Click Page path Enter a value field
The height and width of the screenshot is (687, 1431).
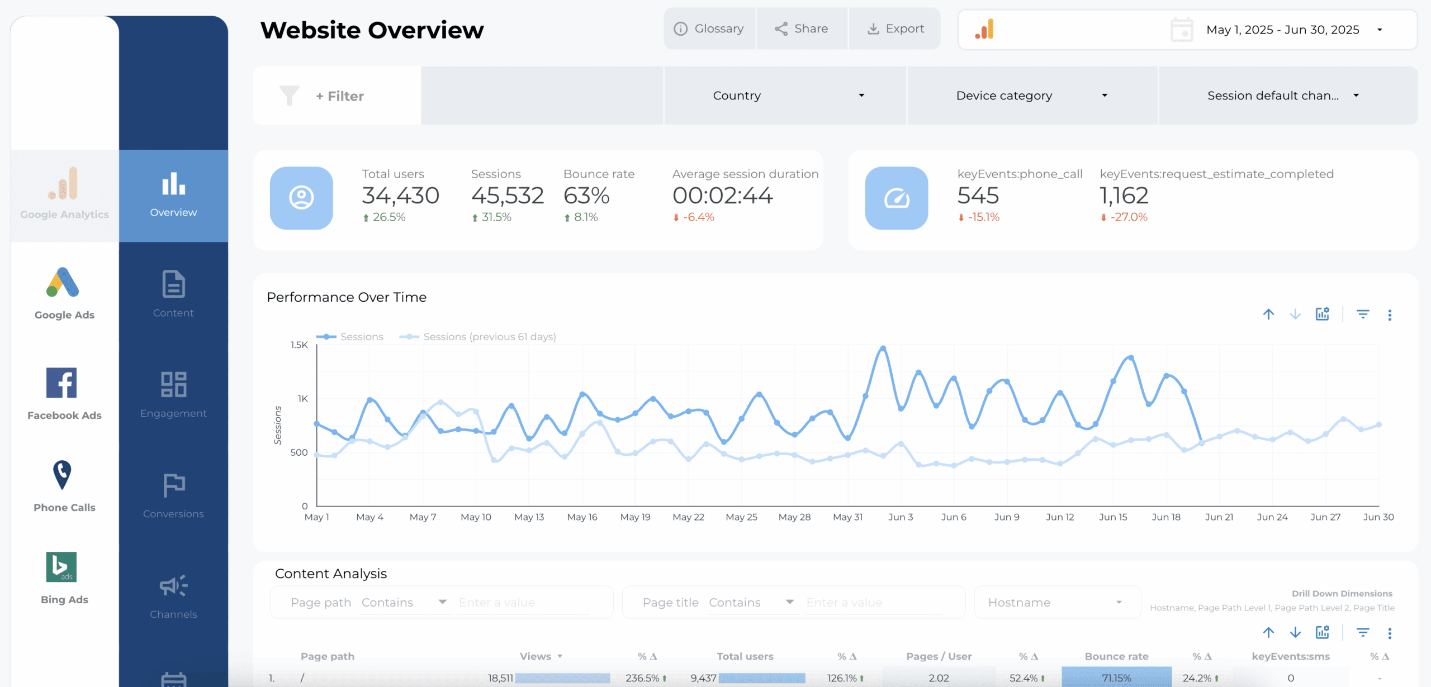pos(524,603)
